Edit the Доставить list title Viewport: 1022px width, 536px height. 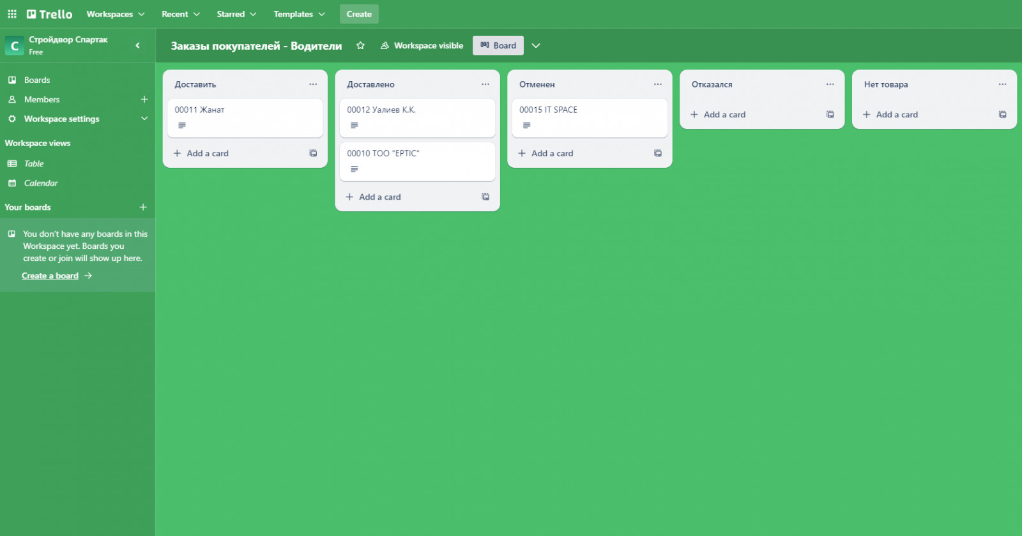[x=195, y=84]
